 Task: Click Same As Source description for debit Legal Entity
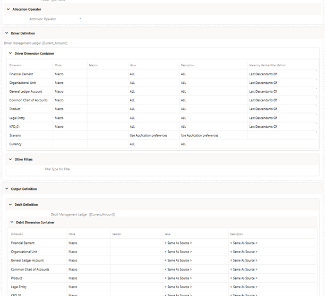click(x=244, y=287)
